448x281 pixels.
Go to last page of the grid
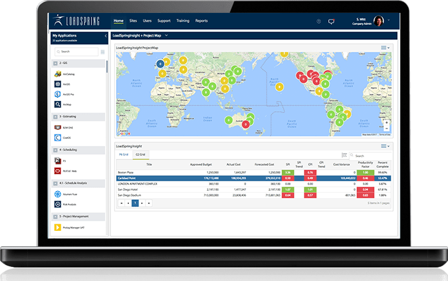[x=149, y=203]
